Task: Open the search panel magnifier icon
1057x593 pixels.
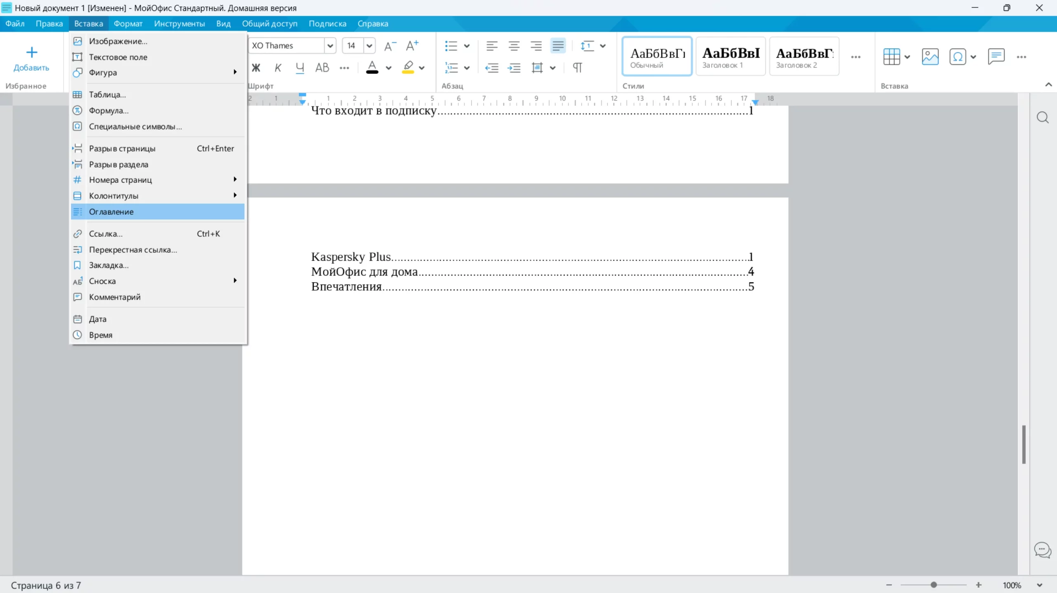Action: (x=1043, y=118)
